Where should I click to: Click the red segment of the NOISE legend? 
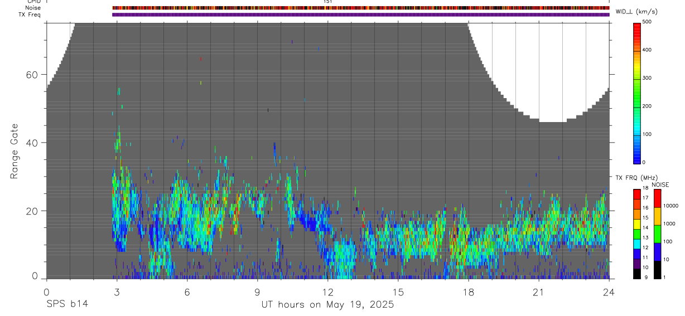(x=658, y=198)
